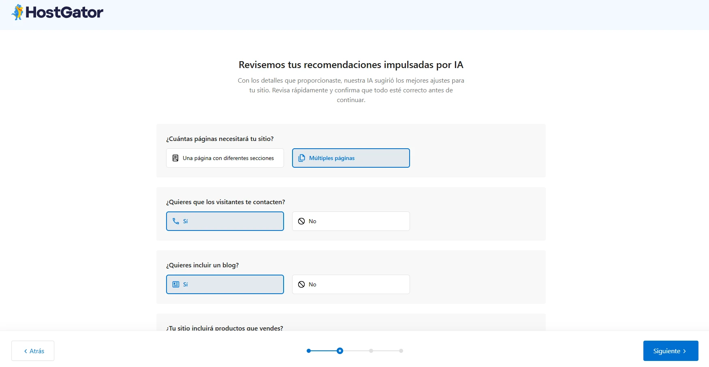Viewport: 709px width, 367px height.
Task: Click the HostGator logo
Action: (x=57, y=12)
